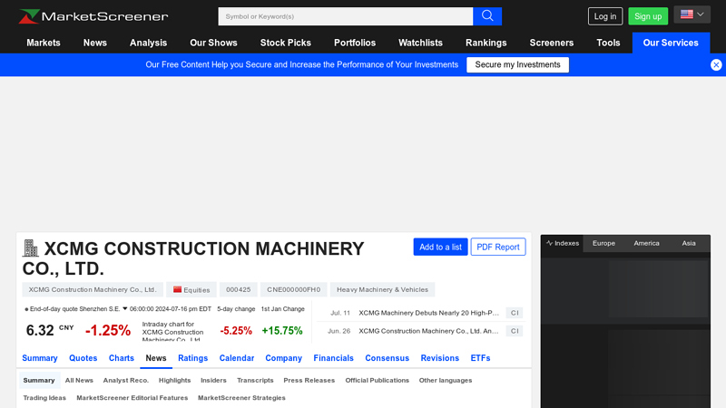Open the Our Services menu
Screen dimensions: 726x408
click(671, 43)
